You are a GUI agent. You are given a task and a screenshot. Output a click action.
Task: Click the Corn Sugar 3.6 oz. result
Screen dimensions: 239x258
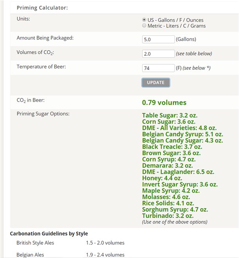(x=168, y=122)
